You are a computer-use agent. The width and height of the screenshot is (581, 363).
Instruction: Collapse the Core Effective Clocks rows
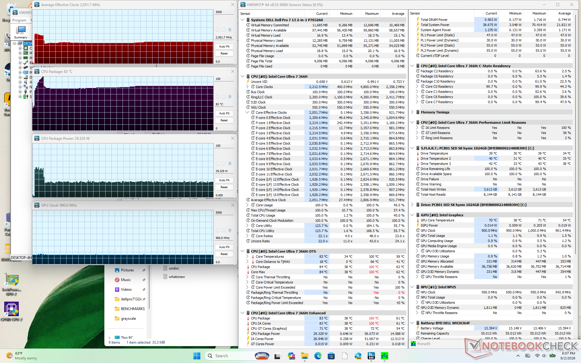247,113
